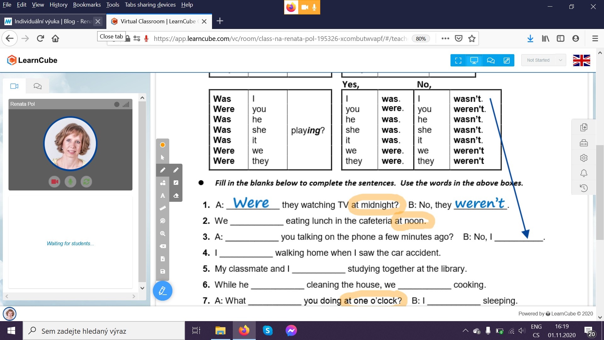
Task: Click the LearnCube logo link
Action: 32,60
